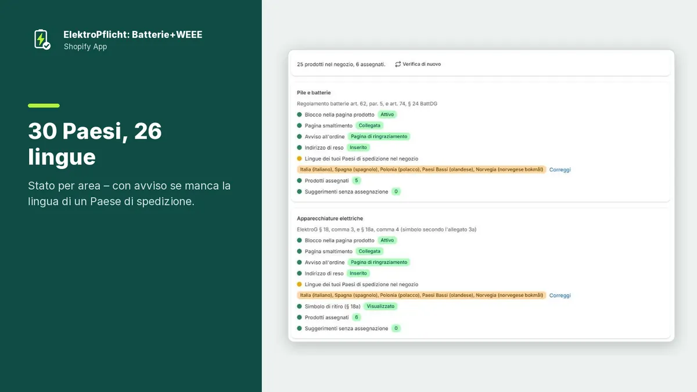This screenshot has height=392, width=697.
Task: Click the orange languages list under Apparecchiature elettriche
Action: 422,296
